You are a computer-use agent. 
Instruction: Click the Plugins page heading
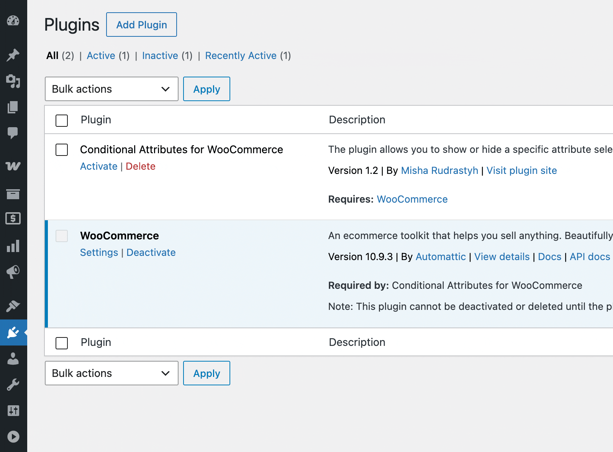point(72,25)
